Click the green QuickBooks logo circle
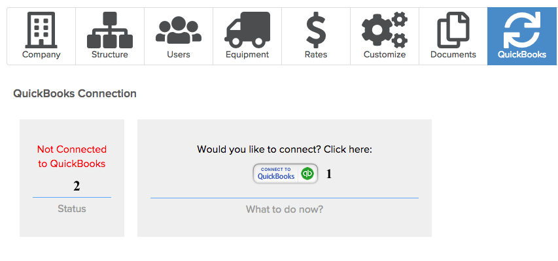The height and width of the screenshot is (261, 558). pos(307,174)
